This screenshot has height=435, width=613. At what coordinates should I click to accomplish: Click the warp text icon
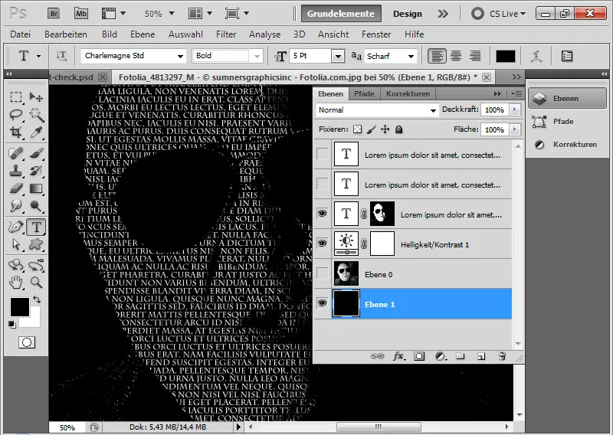pos(536,56)
